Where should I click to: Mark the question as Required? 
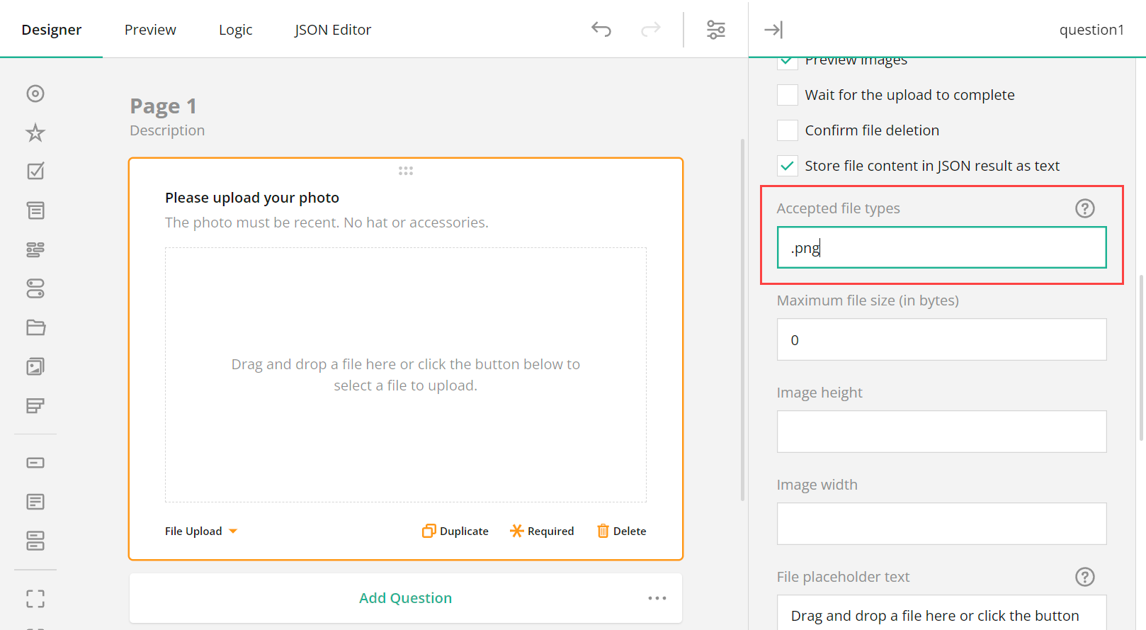tap(543, 531)
